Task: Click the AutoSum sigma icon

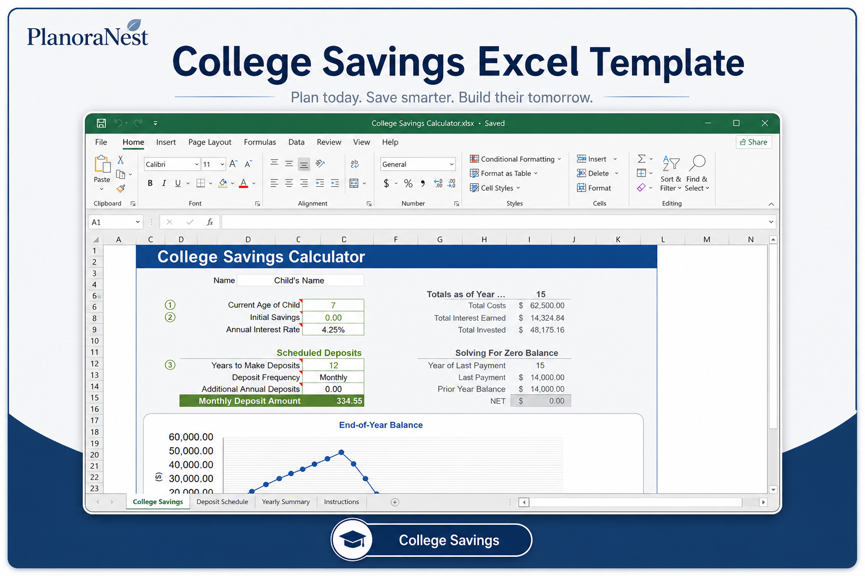Action: pyautogui.click(x=641, y=159)
